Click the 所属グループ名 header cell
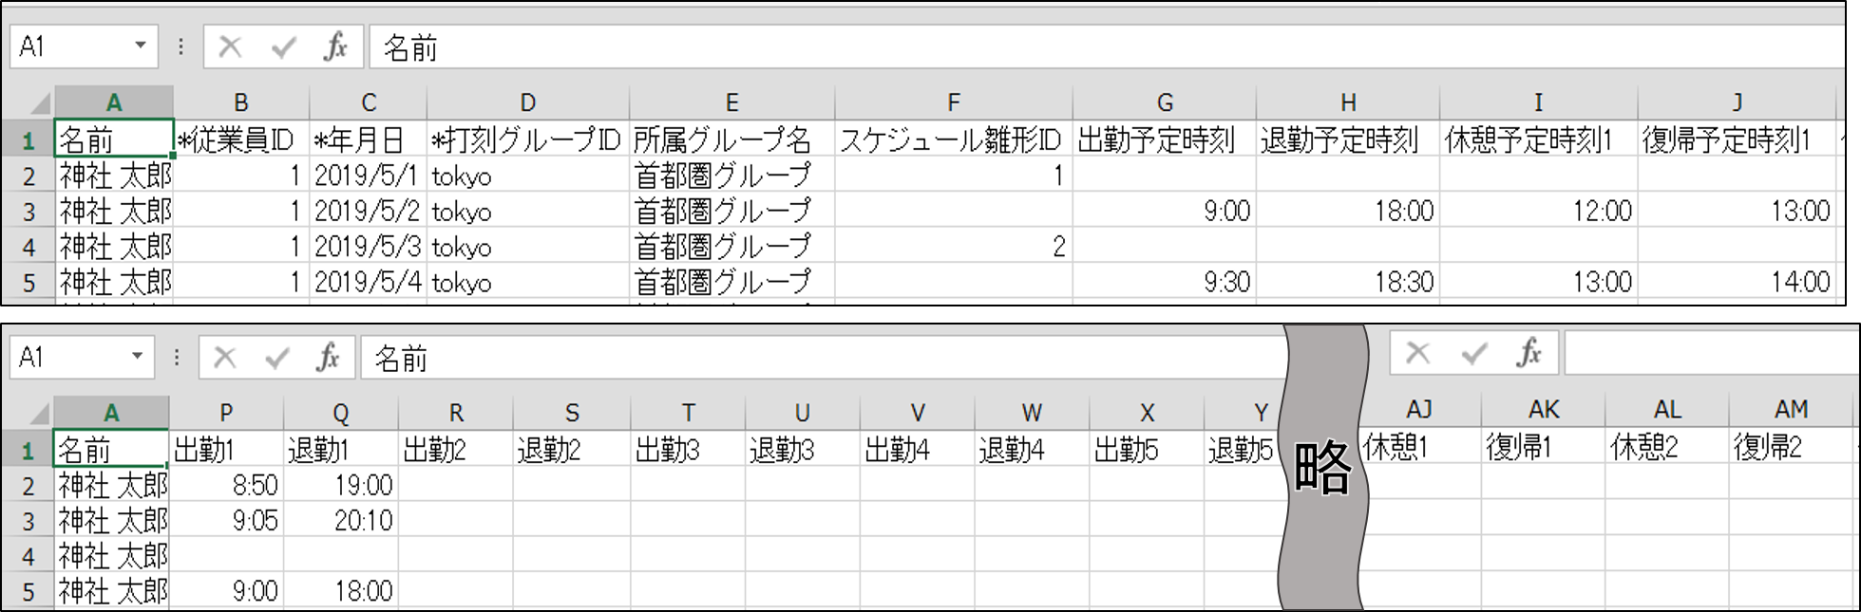1861x612 pixels. click(x=732, y=139)
